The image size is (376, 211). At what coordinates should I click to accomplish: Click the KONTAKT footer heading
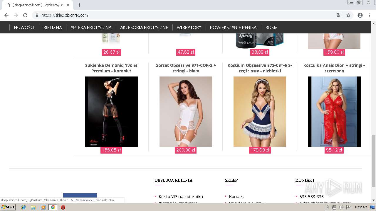305,180
